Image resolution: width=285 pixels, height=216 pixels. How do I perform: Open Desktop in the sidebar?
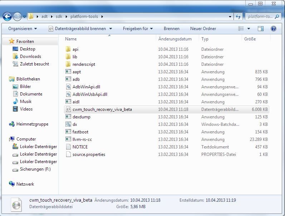(x=28, y=49)
